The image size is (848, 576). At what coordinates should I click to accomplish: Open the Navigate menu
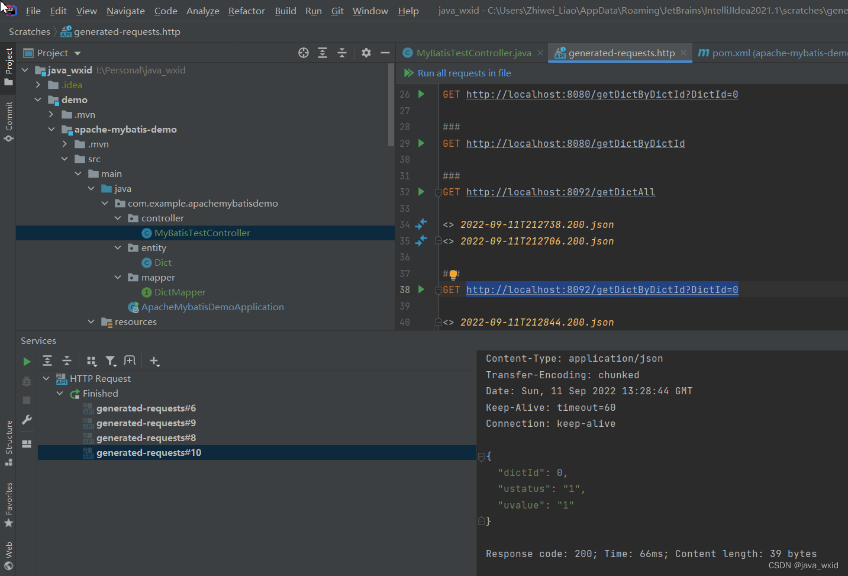[125, 11]
